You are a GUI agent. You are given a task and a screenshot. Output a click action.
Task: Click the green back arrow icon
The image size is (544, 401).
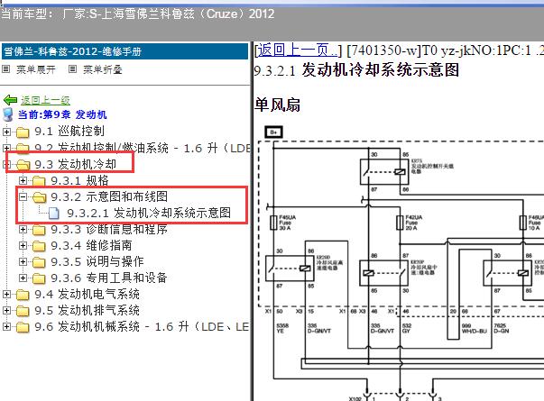click(10, 100)
